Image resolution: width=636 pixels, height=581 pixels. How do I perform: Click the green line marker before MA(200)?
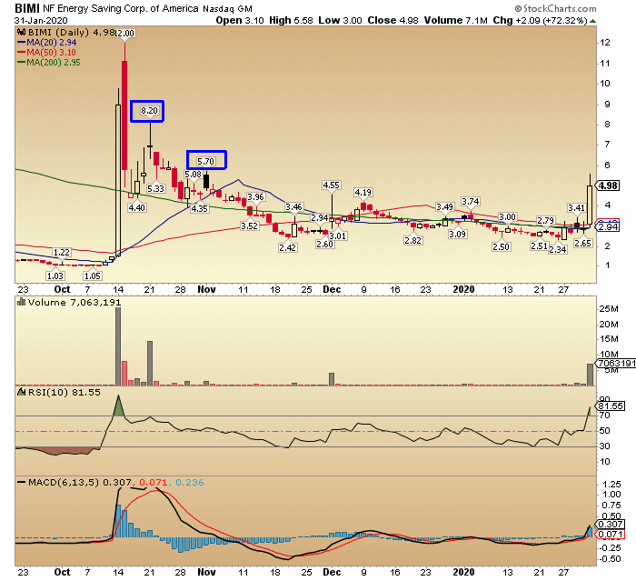(x=21, y=63)
